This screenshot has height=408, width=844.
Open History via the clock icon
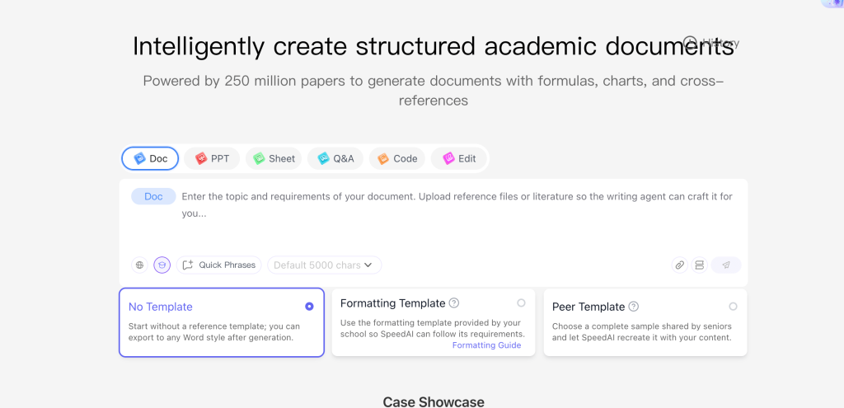click(691, 42)
